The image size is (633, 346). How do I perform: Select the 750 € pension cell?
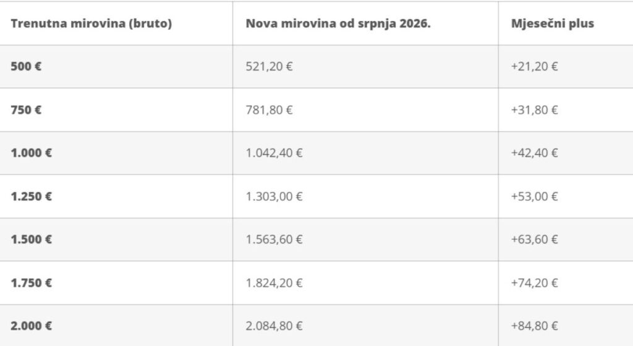pyautogui.click(x=26, y=110)
